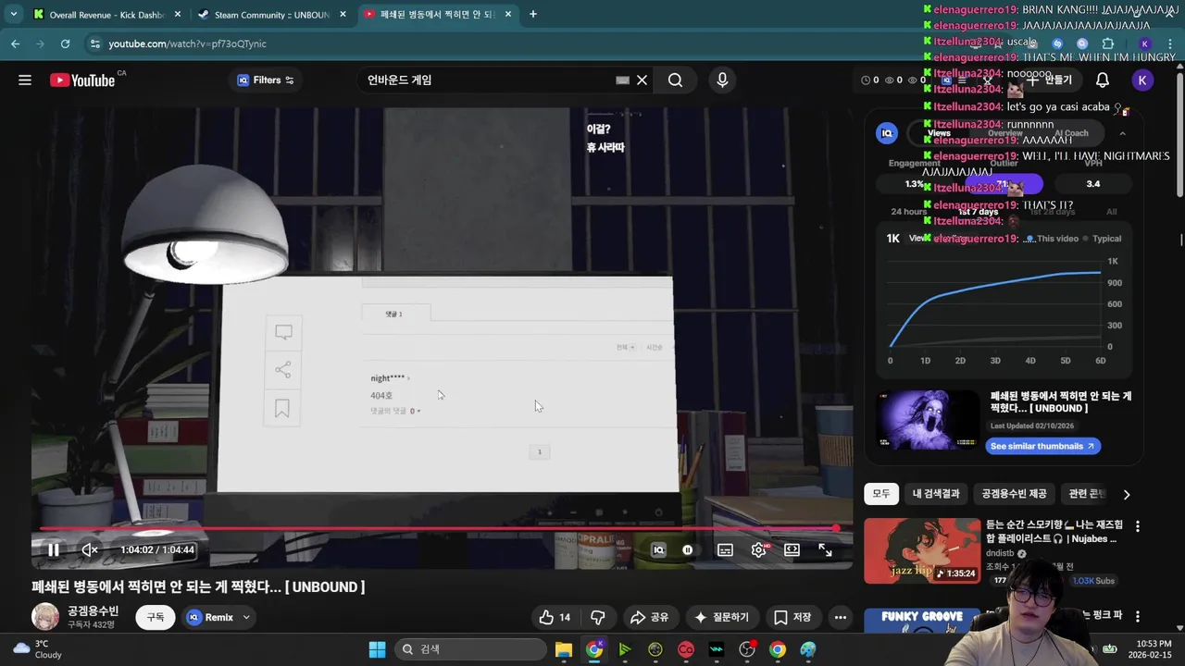Open more actions three-dot menu

click(840, 617)
